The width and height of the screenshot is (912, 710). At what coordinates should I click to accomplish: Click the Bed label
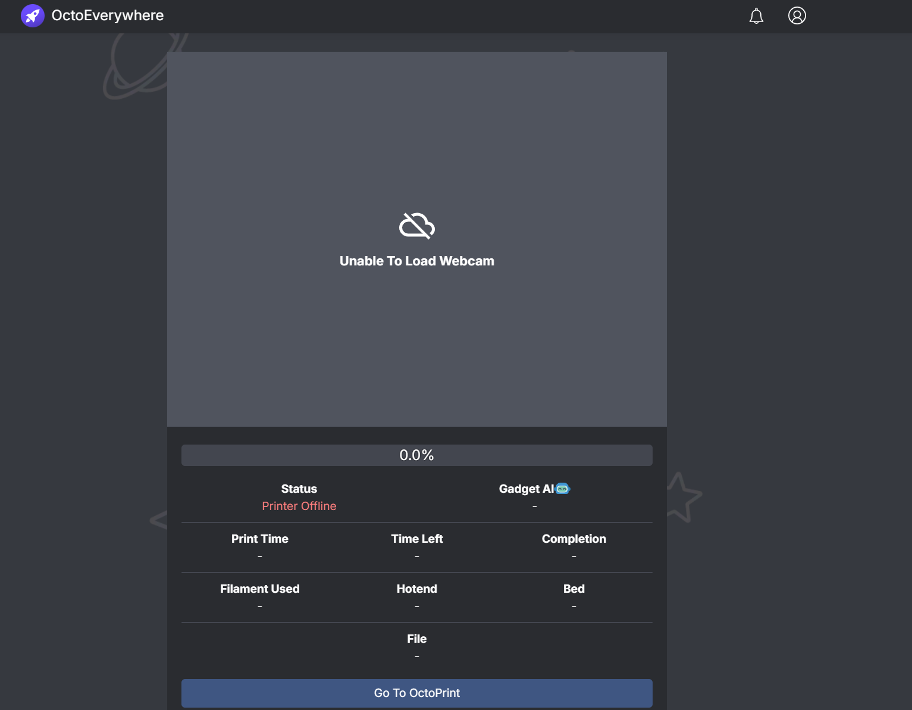(574, 589)
